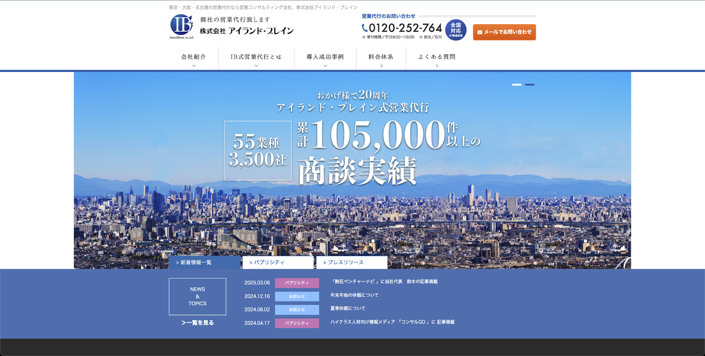
Task: Open the 料金体系 menu item
Action: (x=381, y=57)
